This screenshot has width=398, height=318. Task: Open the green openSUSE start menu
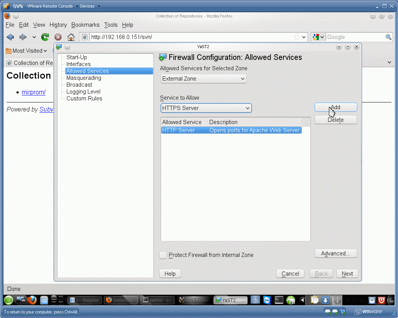(8, 300)
